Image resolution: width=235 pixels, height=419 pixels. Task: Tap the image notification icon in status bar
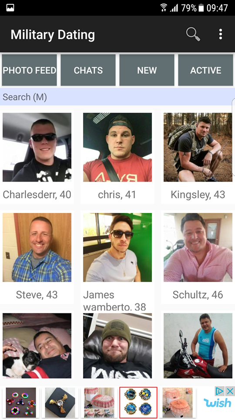coord(10,7)
